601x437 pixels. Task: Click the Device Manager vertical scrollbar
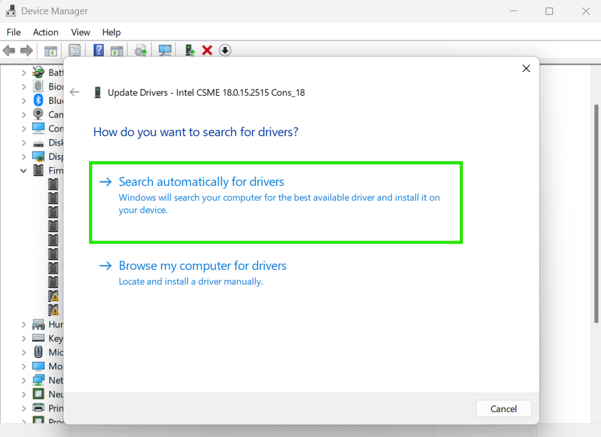pyautogui.click(x=596, y=213)
